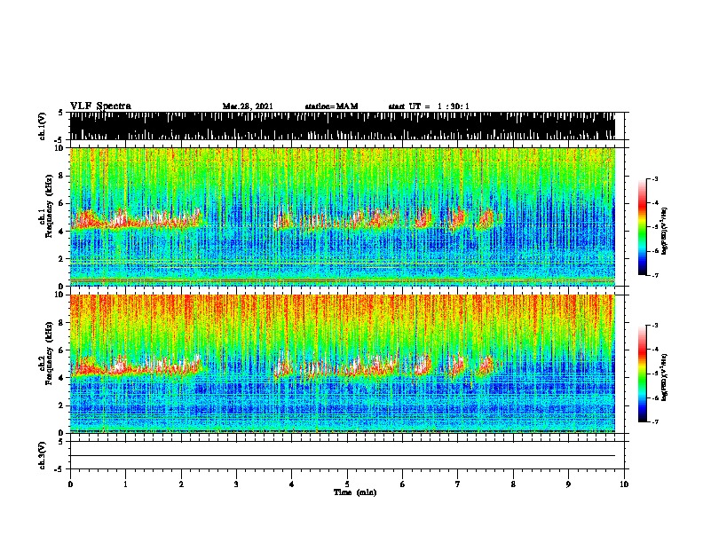This screenshot has width=703, height=543.
Task: Click the "-7" tick on ch.1 color bar
Action: tap(654, 275)
